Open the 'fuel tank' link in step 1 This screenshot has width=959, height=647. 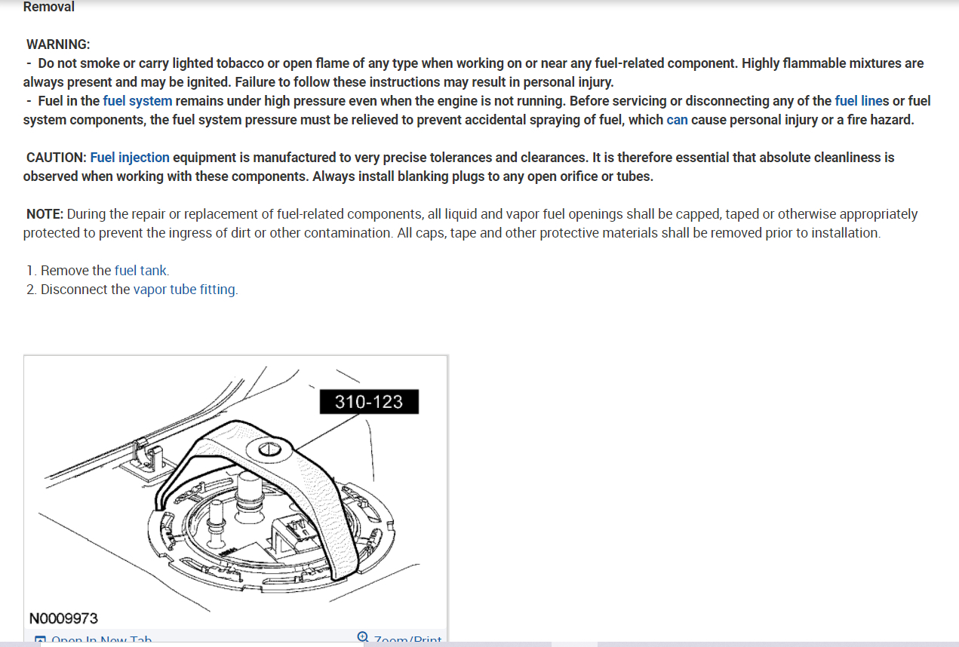(140, 271)
